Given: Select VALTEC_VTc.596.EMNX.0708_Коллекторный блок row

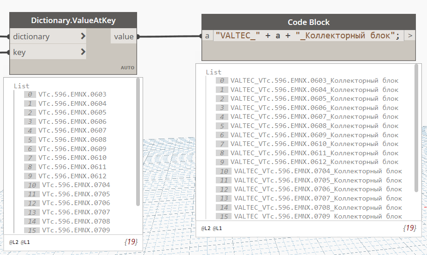Looking at the screenshot, I should pyautogui.click(x=318, y=207).
